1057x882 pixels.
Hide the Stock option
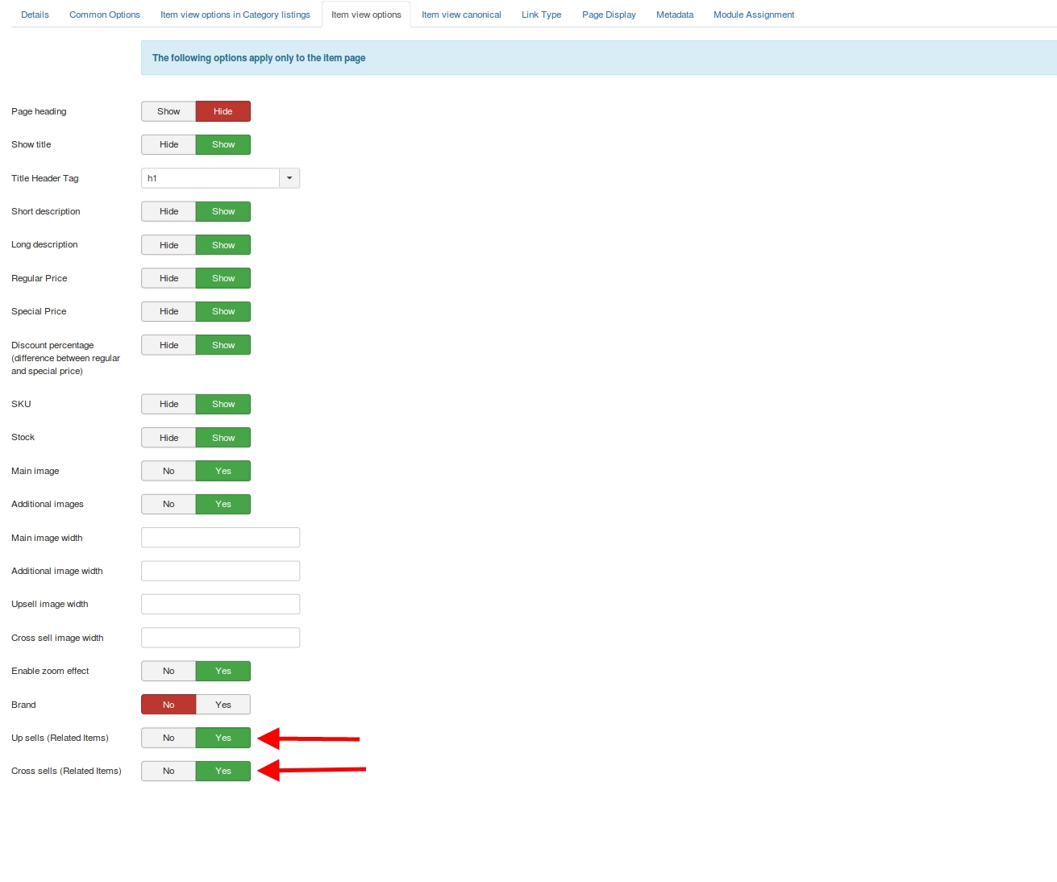tap(169, 438)
